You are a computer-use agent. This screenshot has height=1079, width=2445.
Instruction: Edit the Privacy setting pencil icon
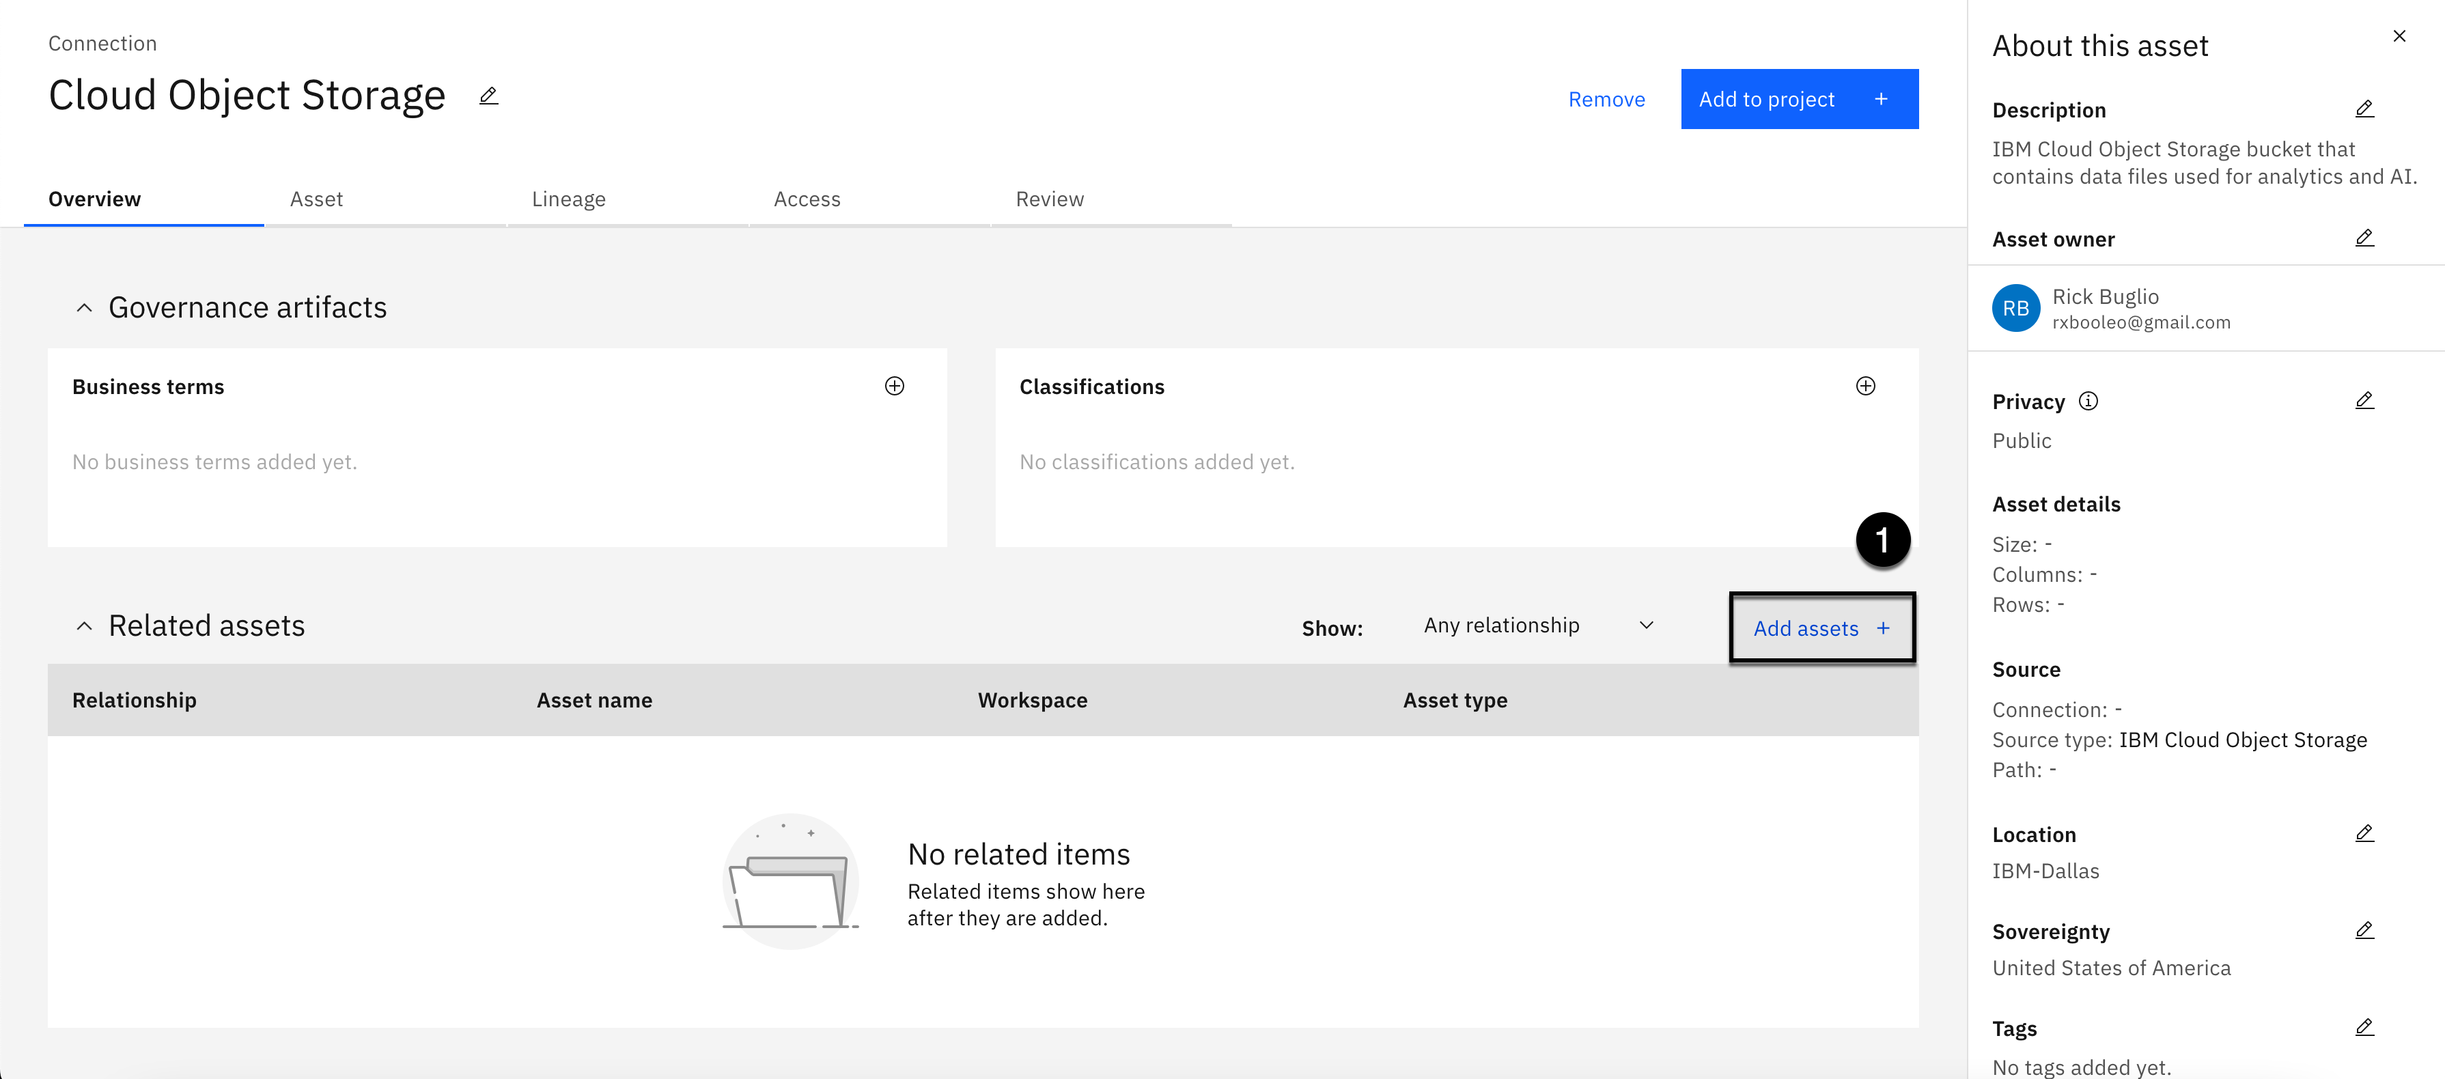(2364, 400)
